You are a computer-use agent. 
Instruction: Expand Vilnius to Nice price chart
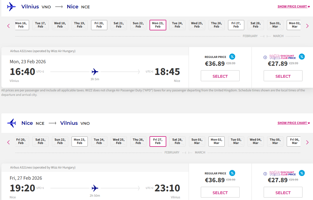(x=293, y=6)
